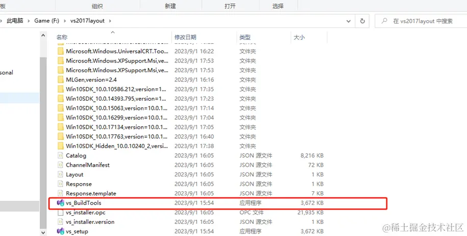
Task: Click the 21,935 KB size cell
Action: (x=310, y=213)
